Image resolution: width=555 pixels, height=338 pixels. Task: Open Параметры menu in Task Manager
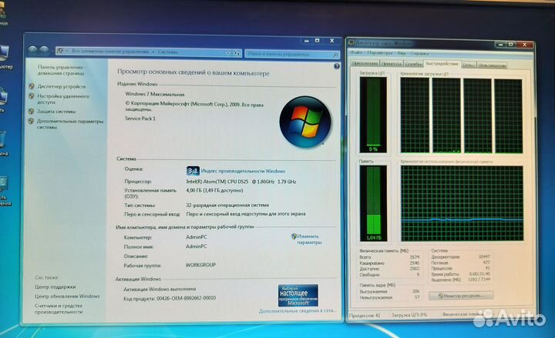point(379,53)
